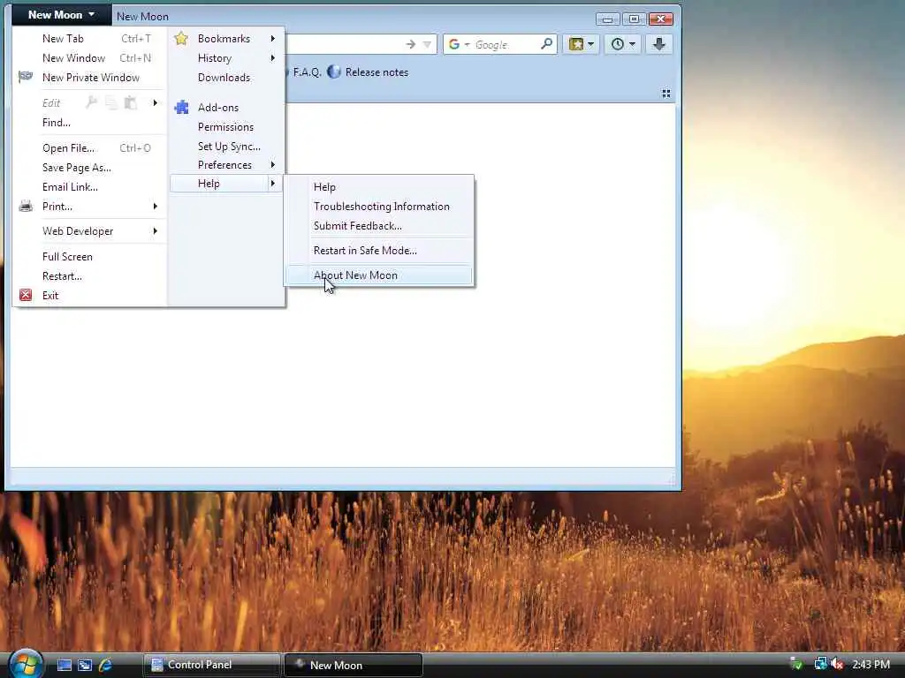905x678 pixels.
Task: Click the Downloads arrow toolbar button
Action: (x=658, y=44)
